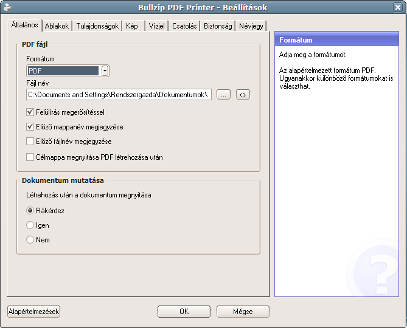
Task: Click the 'Formátum' field label
Action: pos(40,59)
